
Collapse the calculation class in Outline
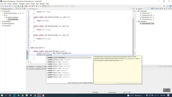pos(137,11)
